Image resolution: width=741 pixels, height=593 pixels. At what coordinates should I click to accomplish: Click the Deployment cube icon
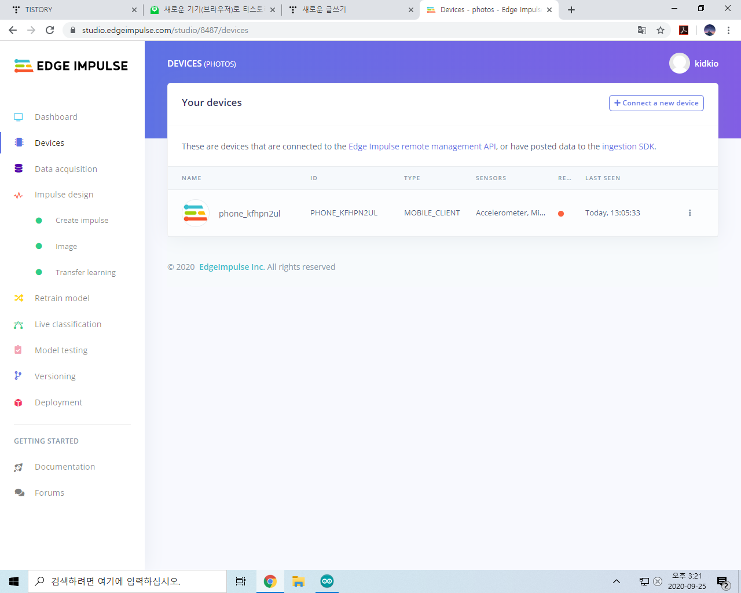[x=18, y=402]
